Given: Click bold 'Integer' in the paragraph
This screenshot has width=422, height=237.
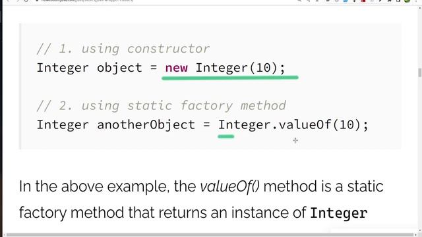Looking at the screenshot, I should 339,213.
